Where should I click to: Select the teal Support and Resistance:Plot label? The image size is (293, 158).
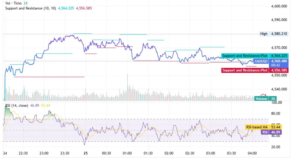click(245, 56)
